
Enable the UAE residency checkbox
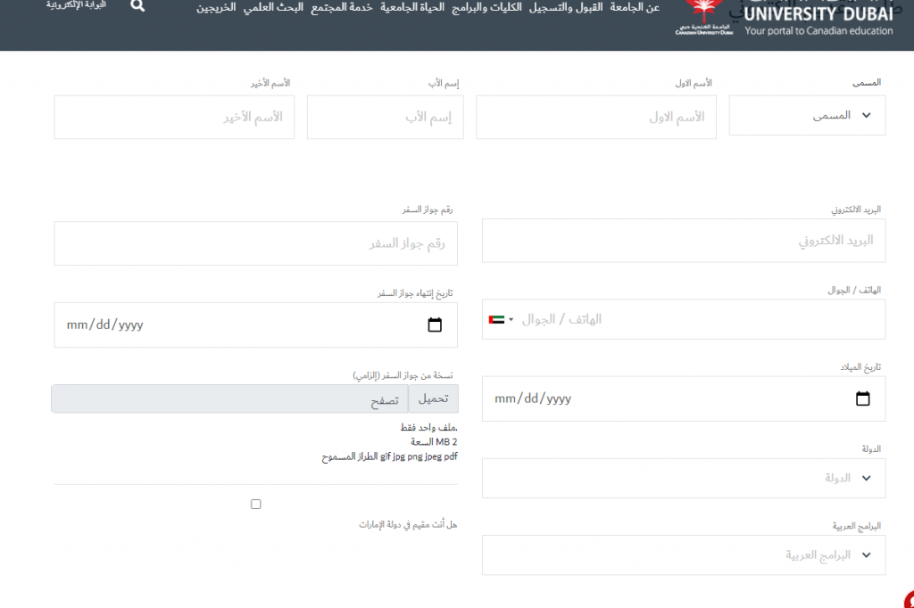[256, 504]
